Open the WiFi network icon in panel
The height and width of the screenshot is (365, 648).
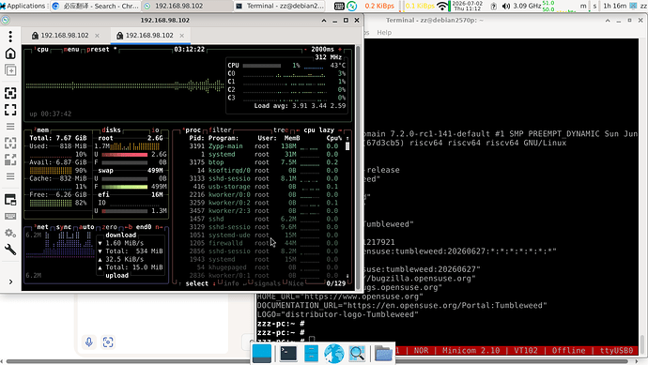coord(441,6)
